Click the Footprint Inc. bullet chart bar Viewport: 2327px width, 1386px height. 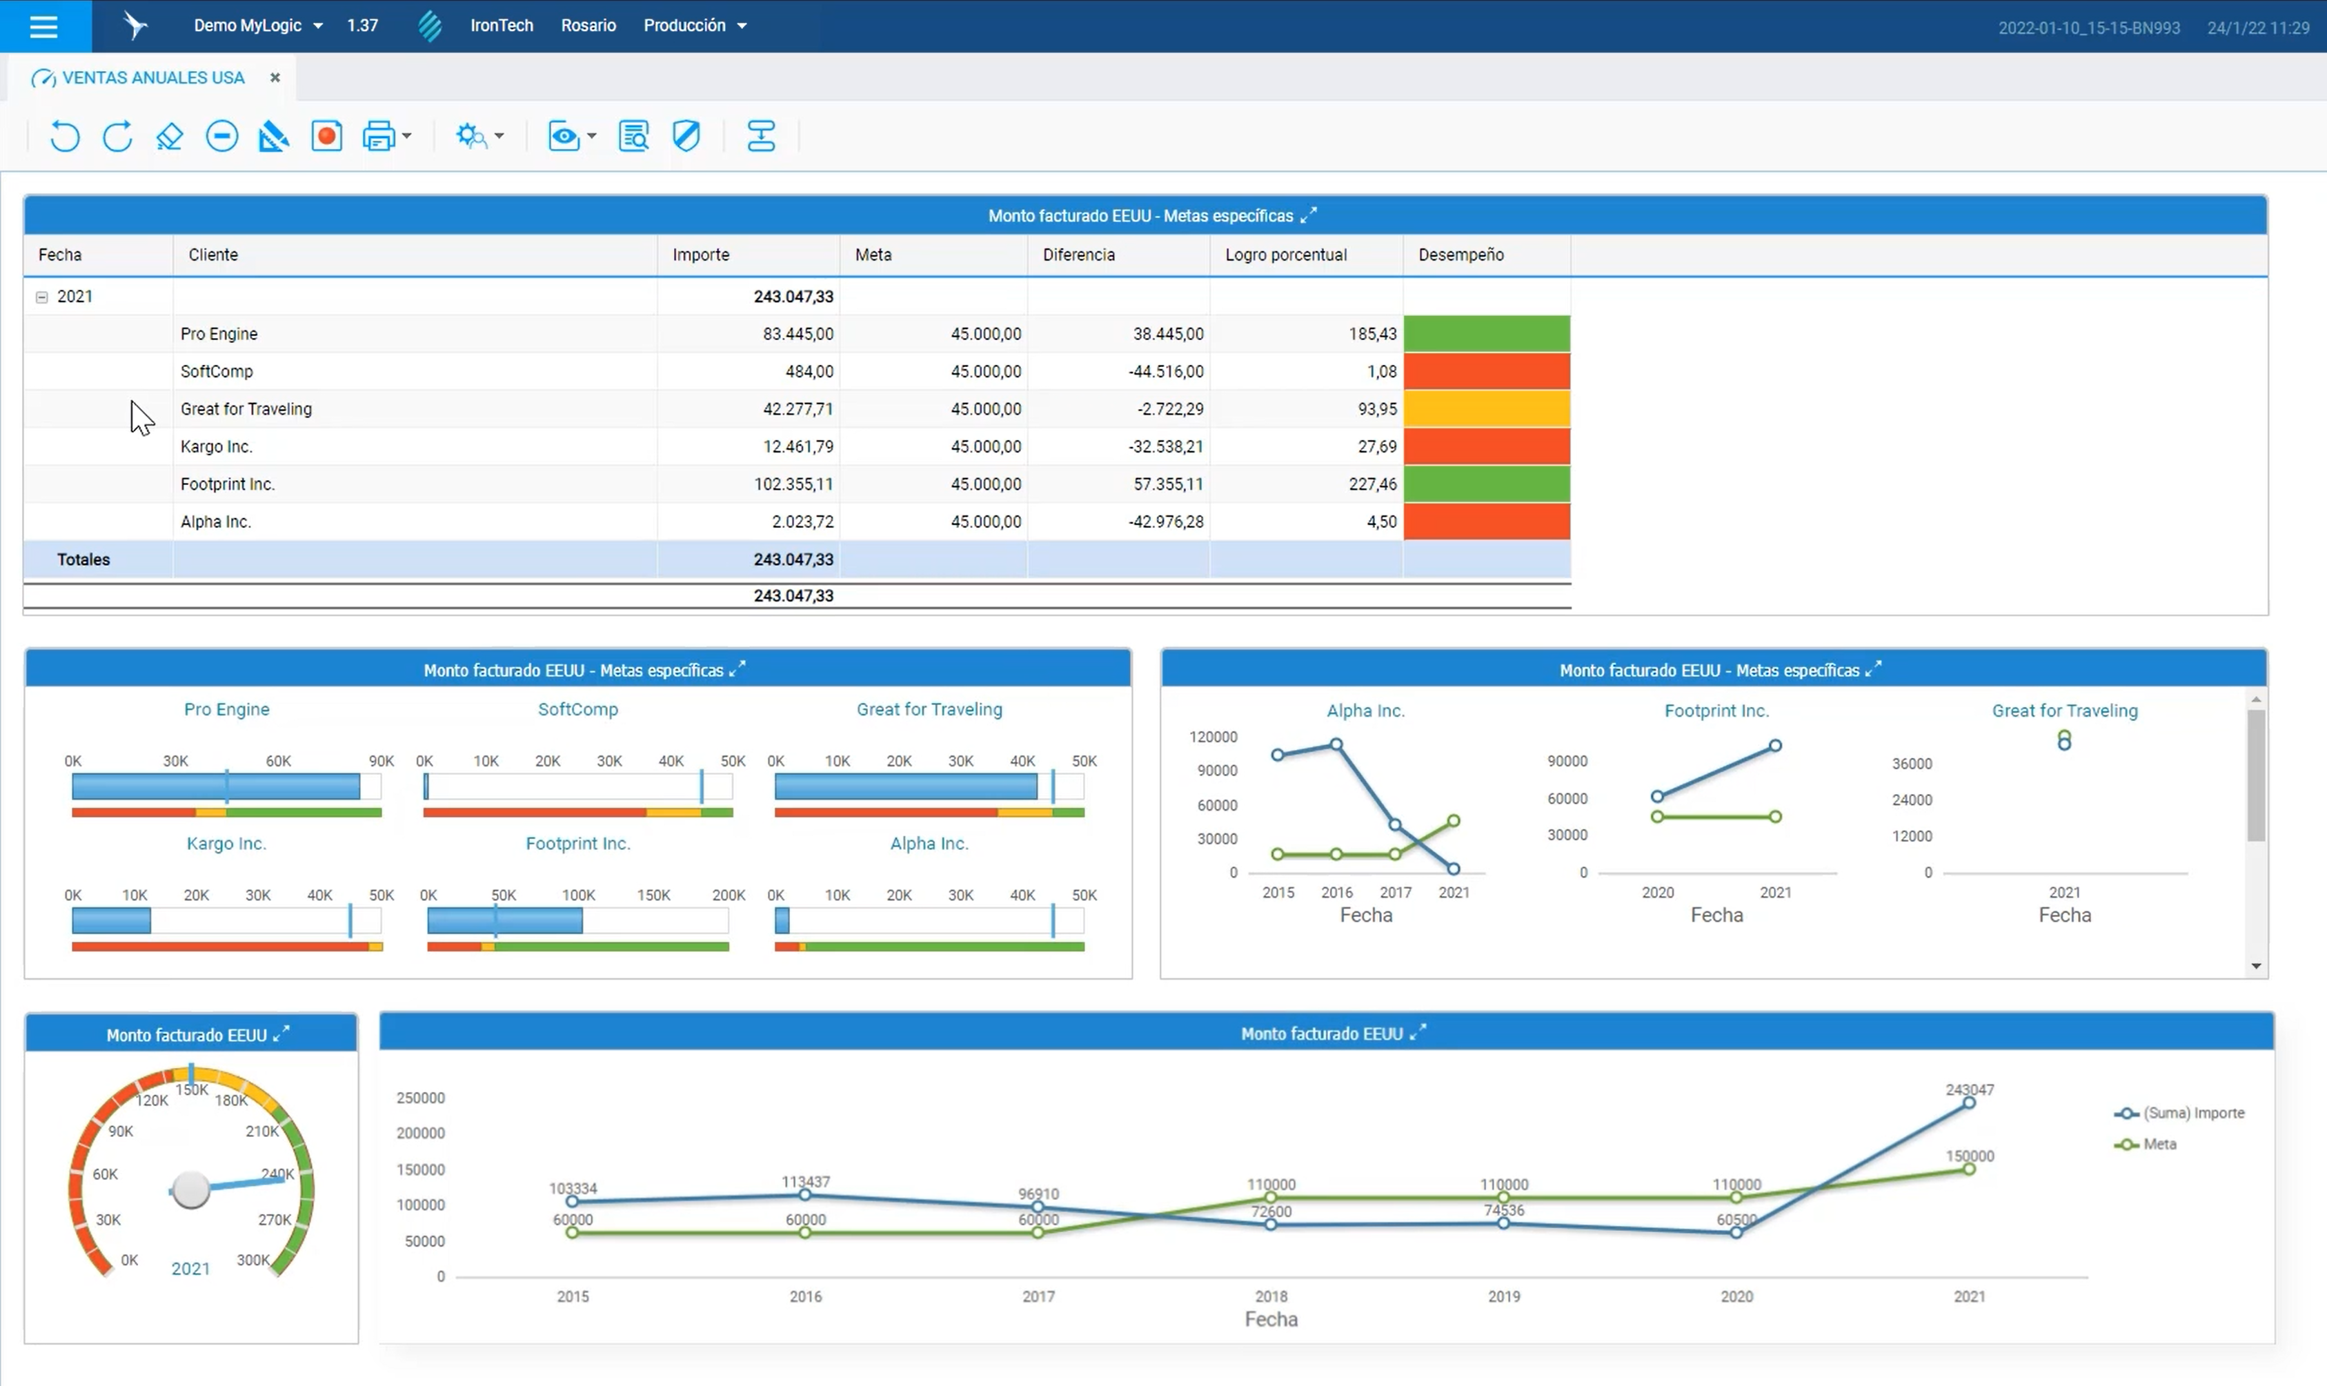pyautogui.click(x=505, y=921)
